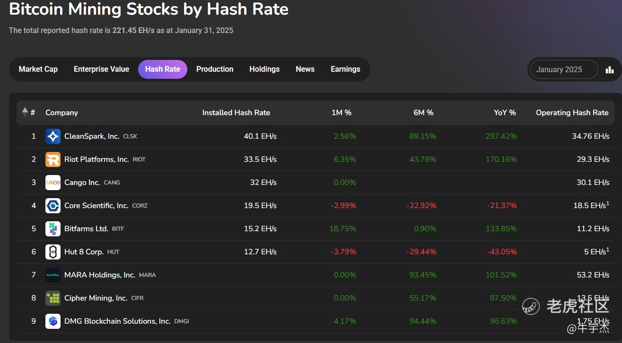The image size is (622, 343).
Task: Click the 12.7 EH/s installed hash rate
Action: (x=260, y=252)
